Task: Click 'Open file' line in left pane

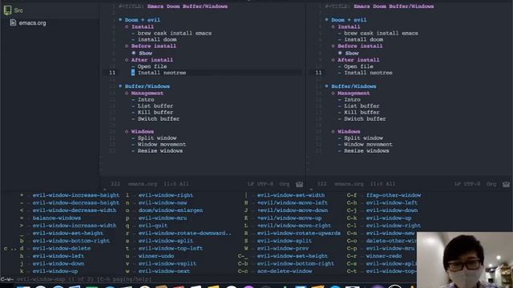Action: (x=152, y=66)
